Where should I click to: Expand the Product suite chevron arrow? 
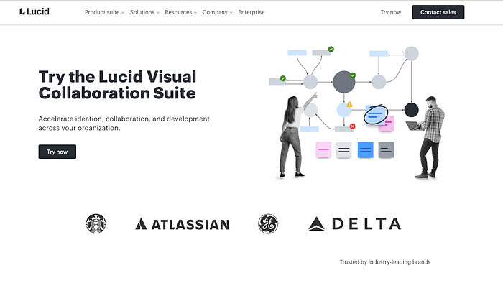123,13
